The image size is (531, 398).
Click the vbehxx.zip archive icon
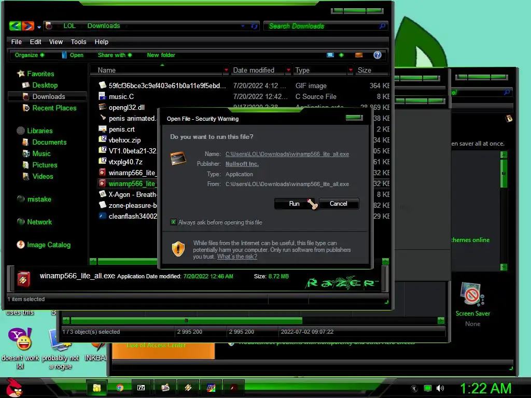[102, 139]
